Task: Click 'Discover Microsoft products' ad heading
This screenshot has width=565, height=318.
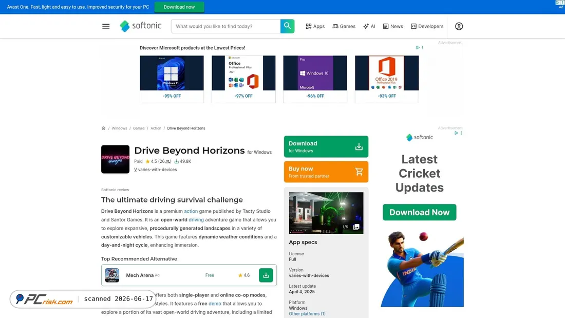Action: pyautogui.click(x=193, y=48)
